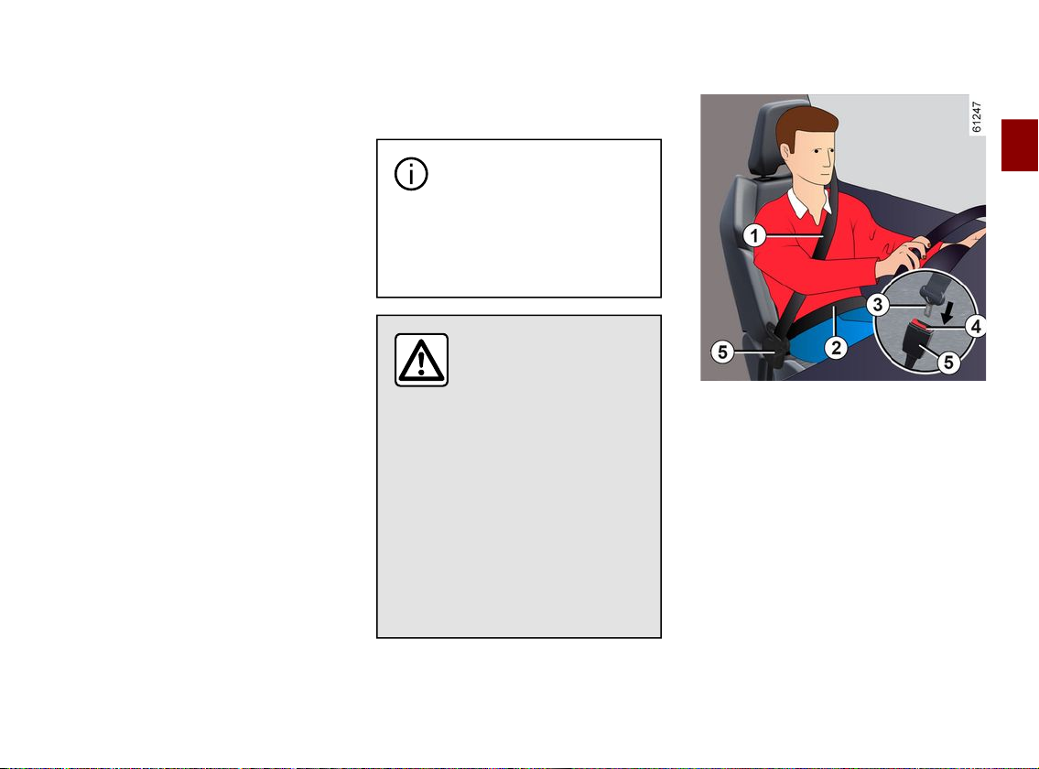The height and width of the screenshot is (769, 1039).
Task: Select callout 5 beside the seat base
Action: (x=723, y=352)
